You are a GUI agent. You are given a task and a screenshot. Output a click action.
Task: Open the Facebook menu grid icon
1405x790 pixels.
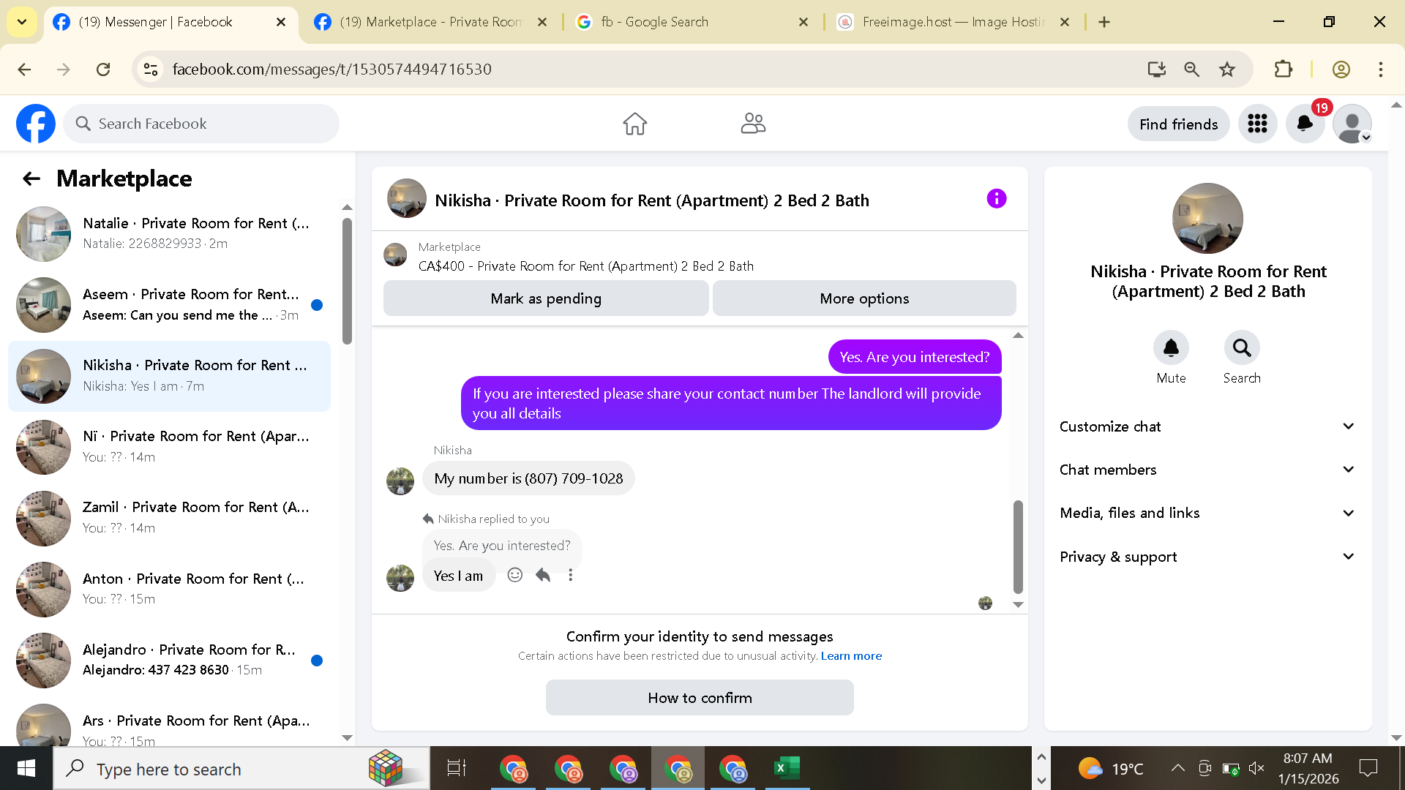1257,124
